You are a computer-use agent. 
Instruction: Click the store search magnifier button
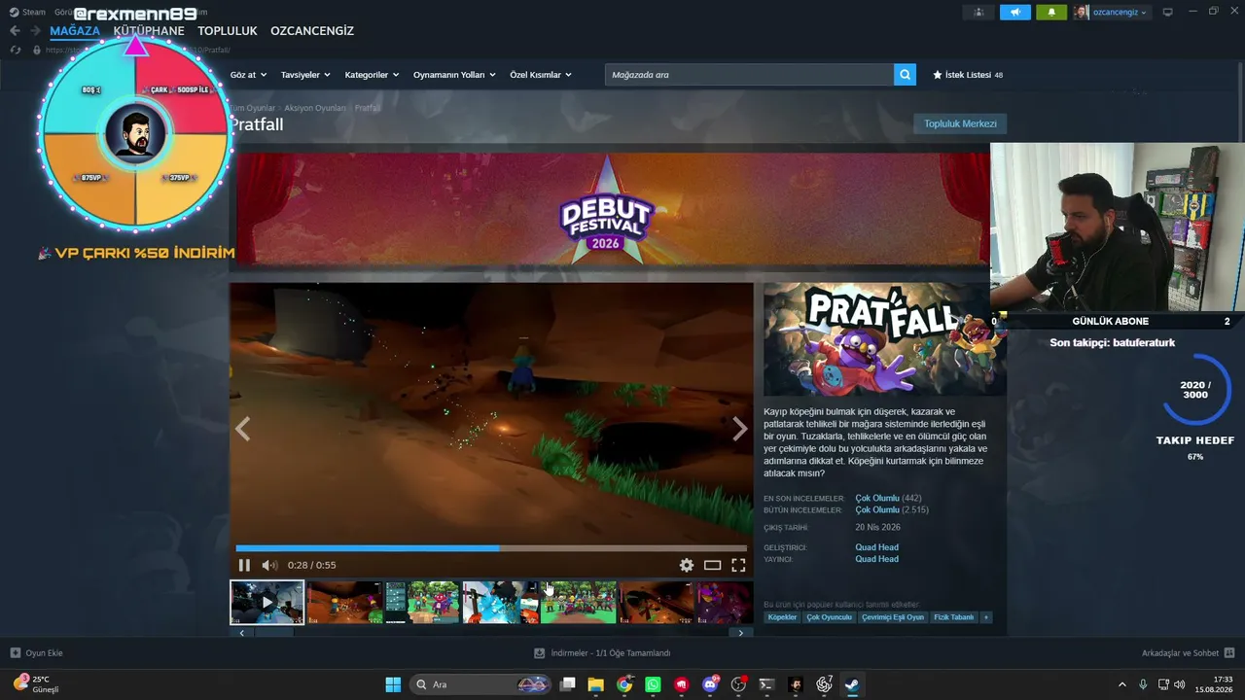pyautogui.click(x=905, y=75)
